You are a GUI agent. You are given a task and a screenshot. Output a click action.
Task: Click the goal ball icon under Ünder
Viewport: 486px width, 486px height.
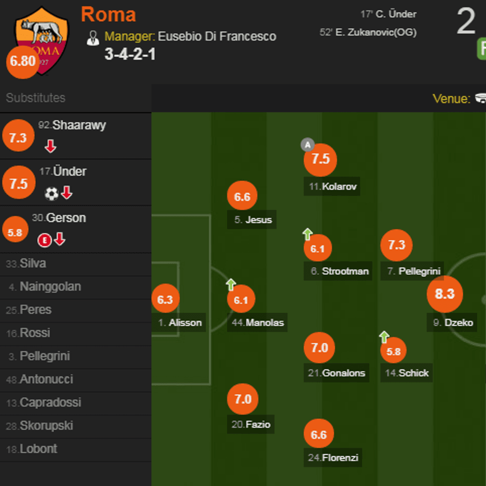pos(52,193)
